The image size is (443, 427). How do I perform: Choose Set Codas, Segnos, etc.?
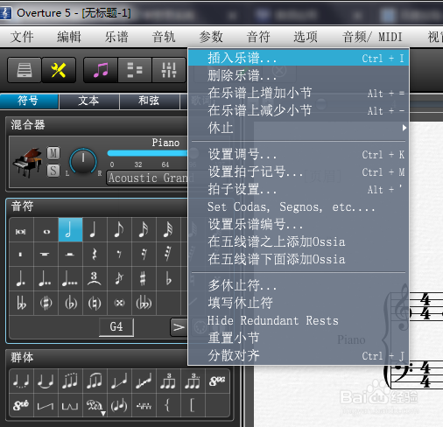pos(299,206)
